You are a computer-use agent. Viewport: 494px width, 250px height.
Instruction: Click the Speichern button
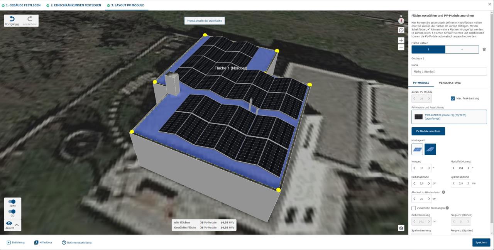(x=481, y=242)
